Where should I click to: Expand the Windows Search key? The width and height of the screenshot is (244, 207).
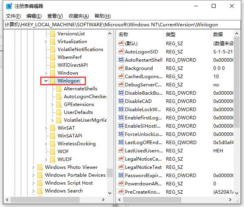33,191
